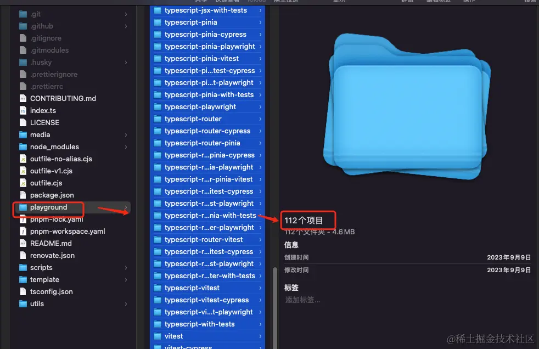The width and height of the screenshot is (539, 349).
Task: Click the node_modules folder icon
Action: 23,147
